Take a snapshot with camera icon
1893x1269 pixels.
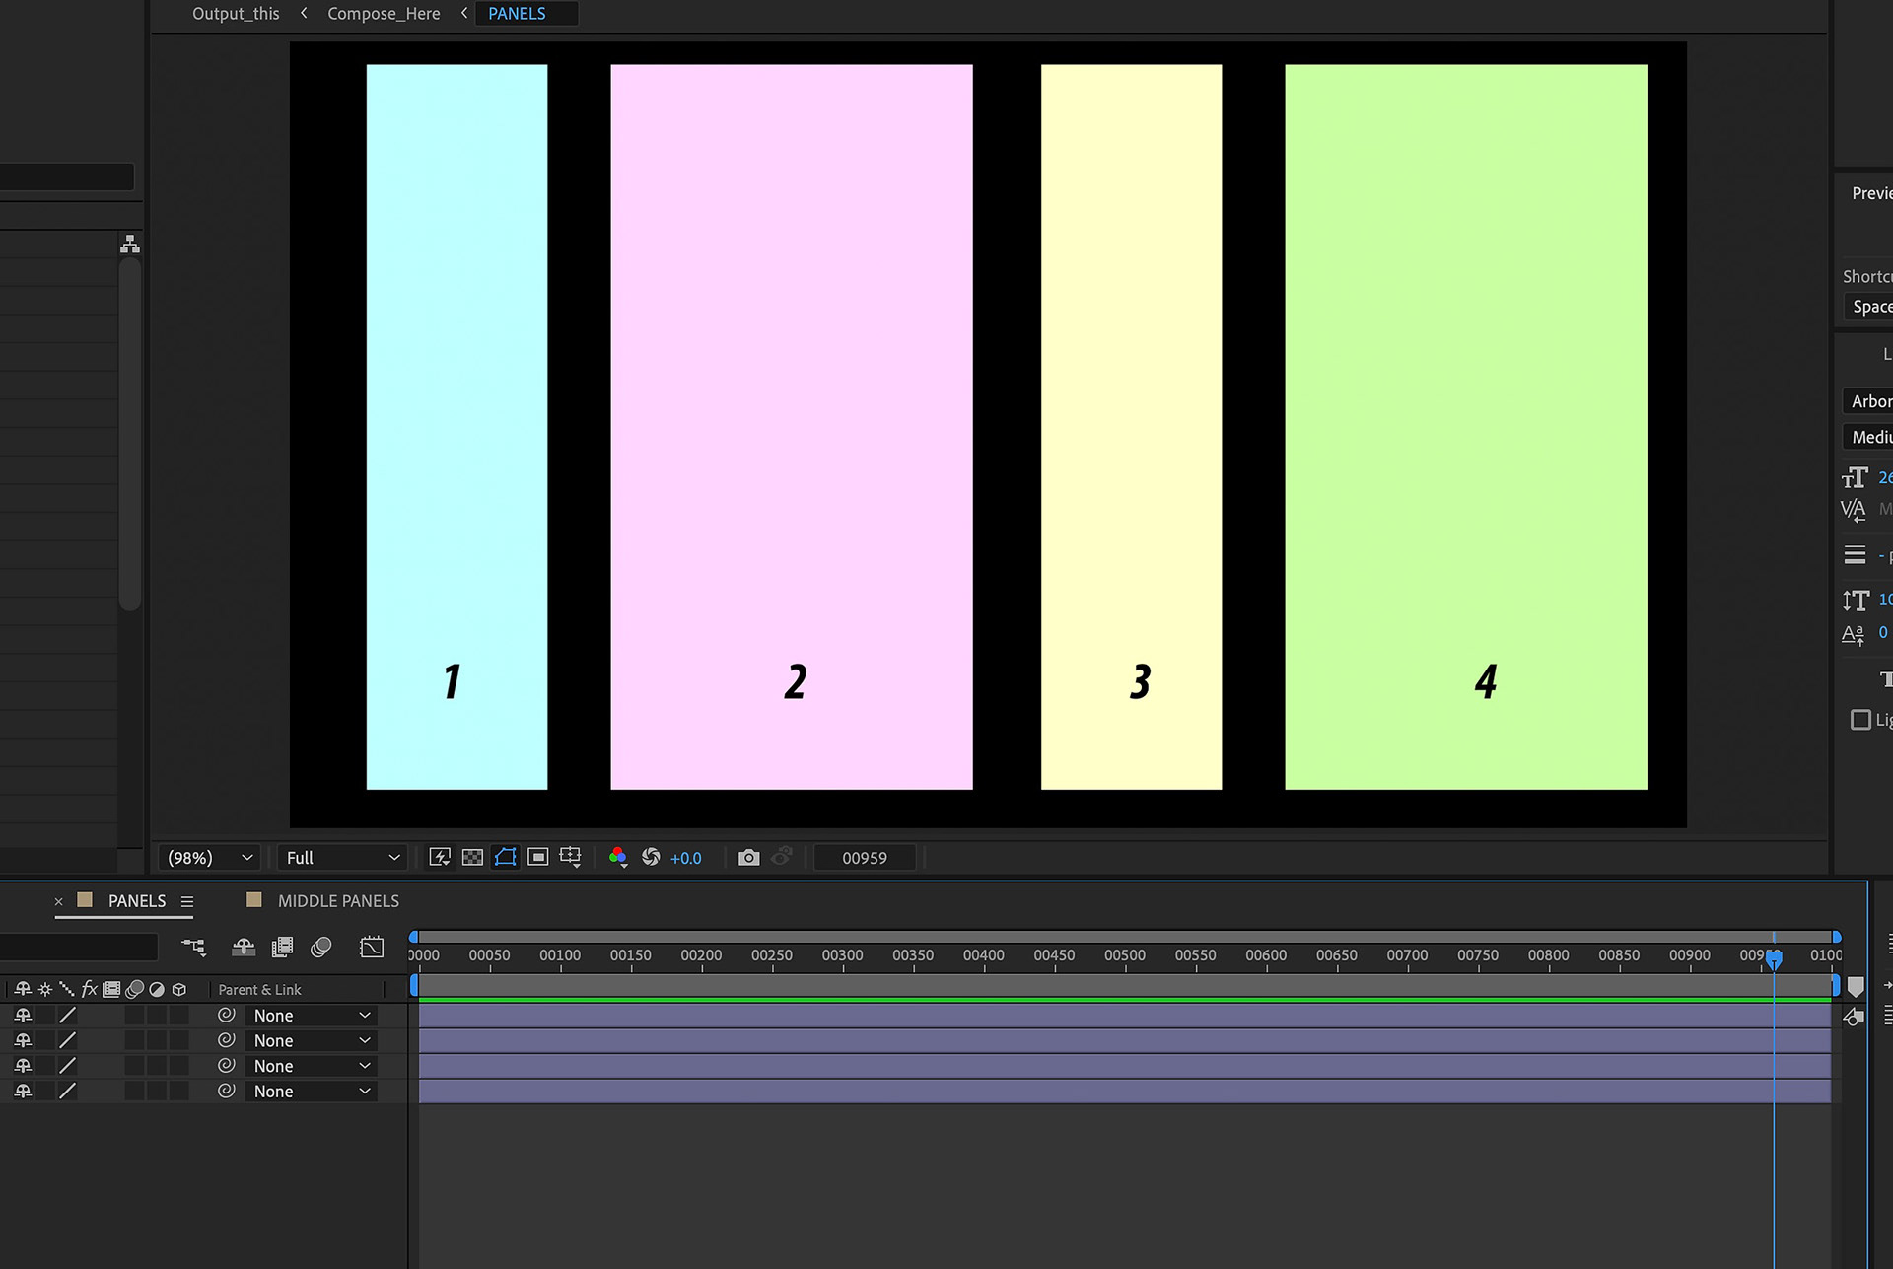(749, 857)
